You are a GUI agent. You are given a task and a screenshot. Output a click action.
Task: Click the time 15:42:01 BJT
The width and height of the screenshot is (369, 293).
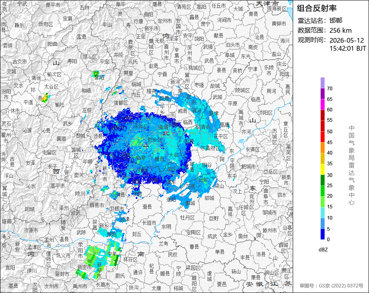point(347,48)
